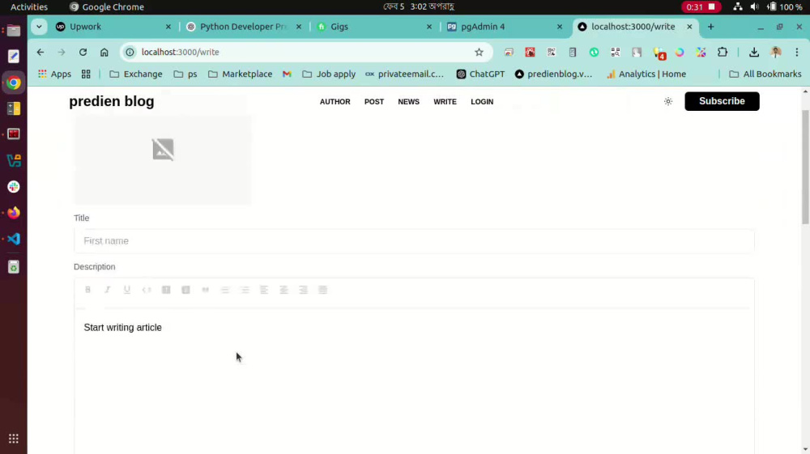Screen dimensions: 810x454
Task: Show Applications grid in the dock
Action: click(14, 439)
